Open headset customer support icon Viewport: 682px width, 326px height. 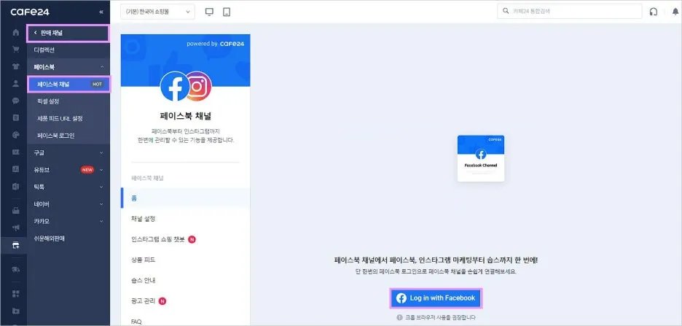(x=654, y=12)
